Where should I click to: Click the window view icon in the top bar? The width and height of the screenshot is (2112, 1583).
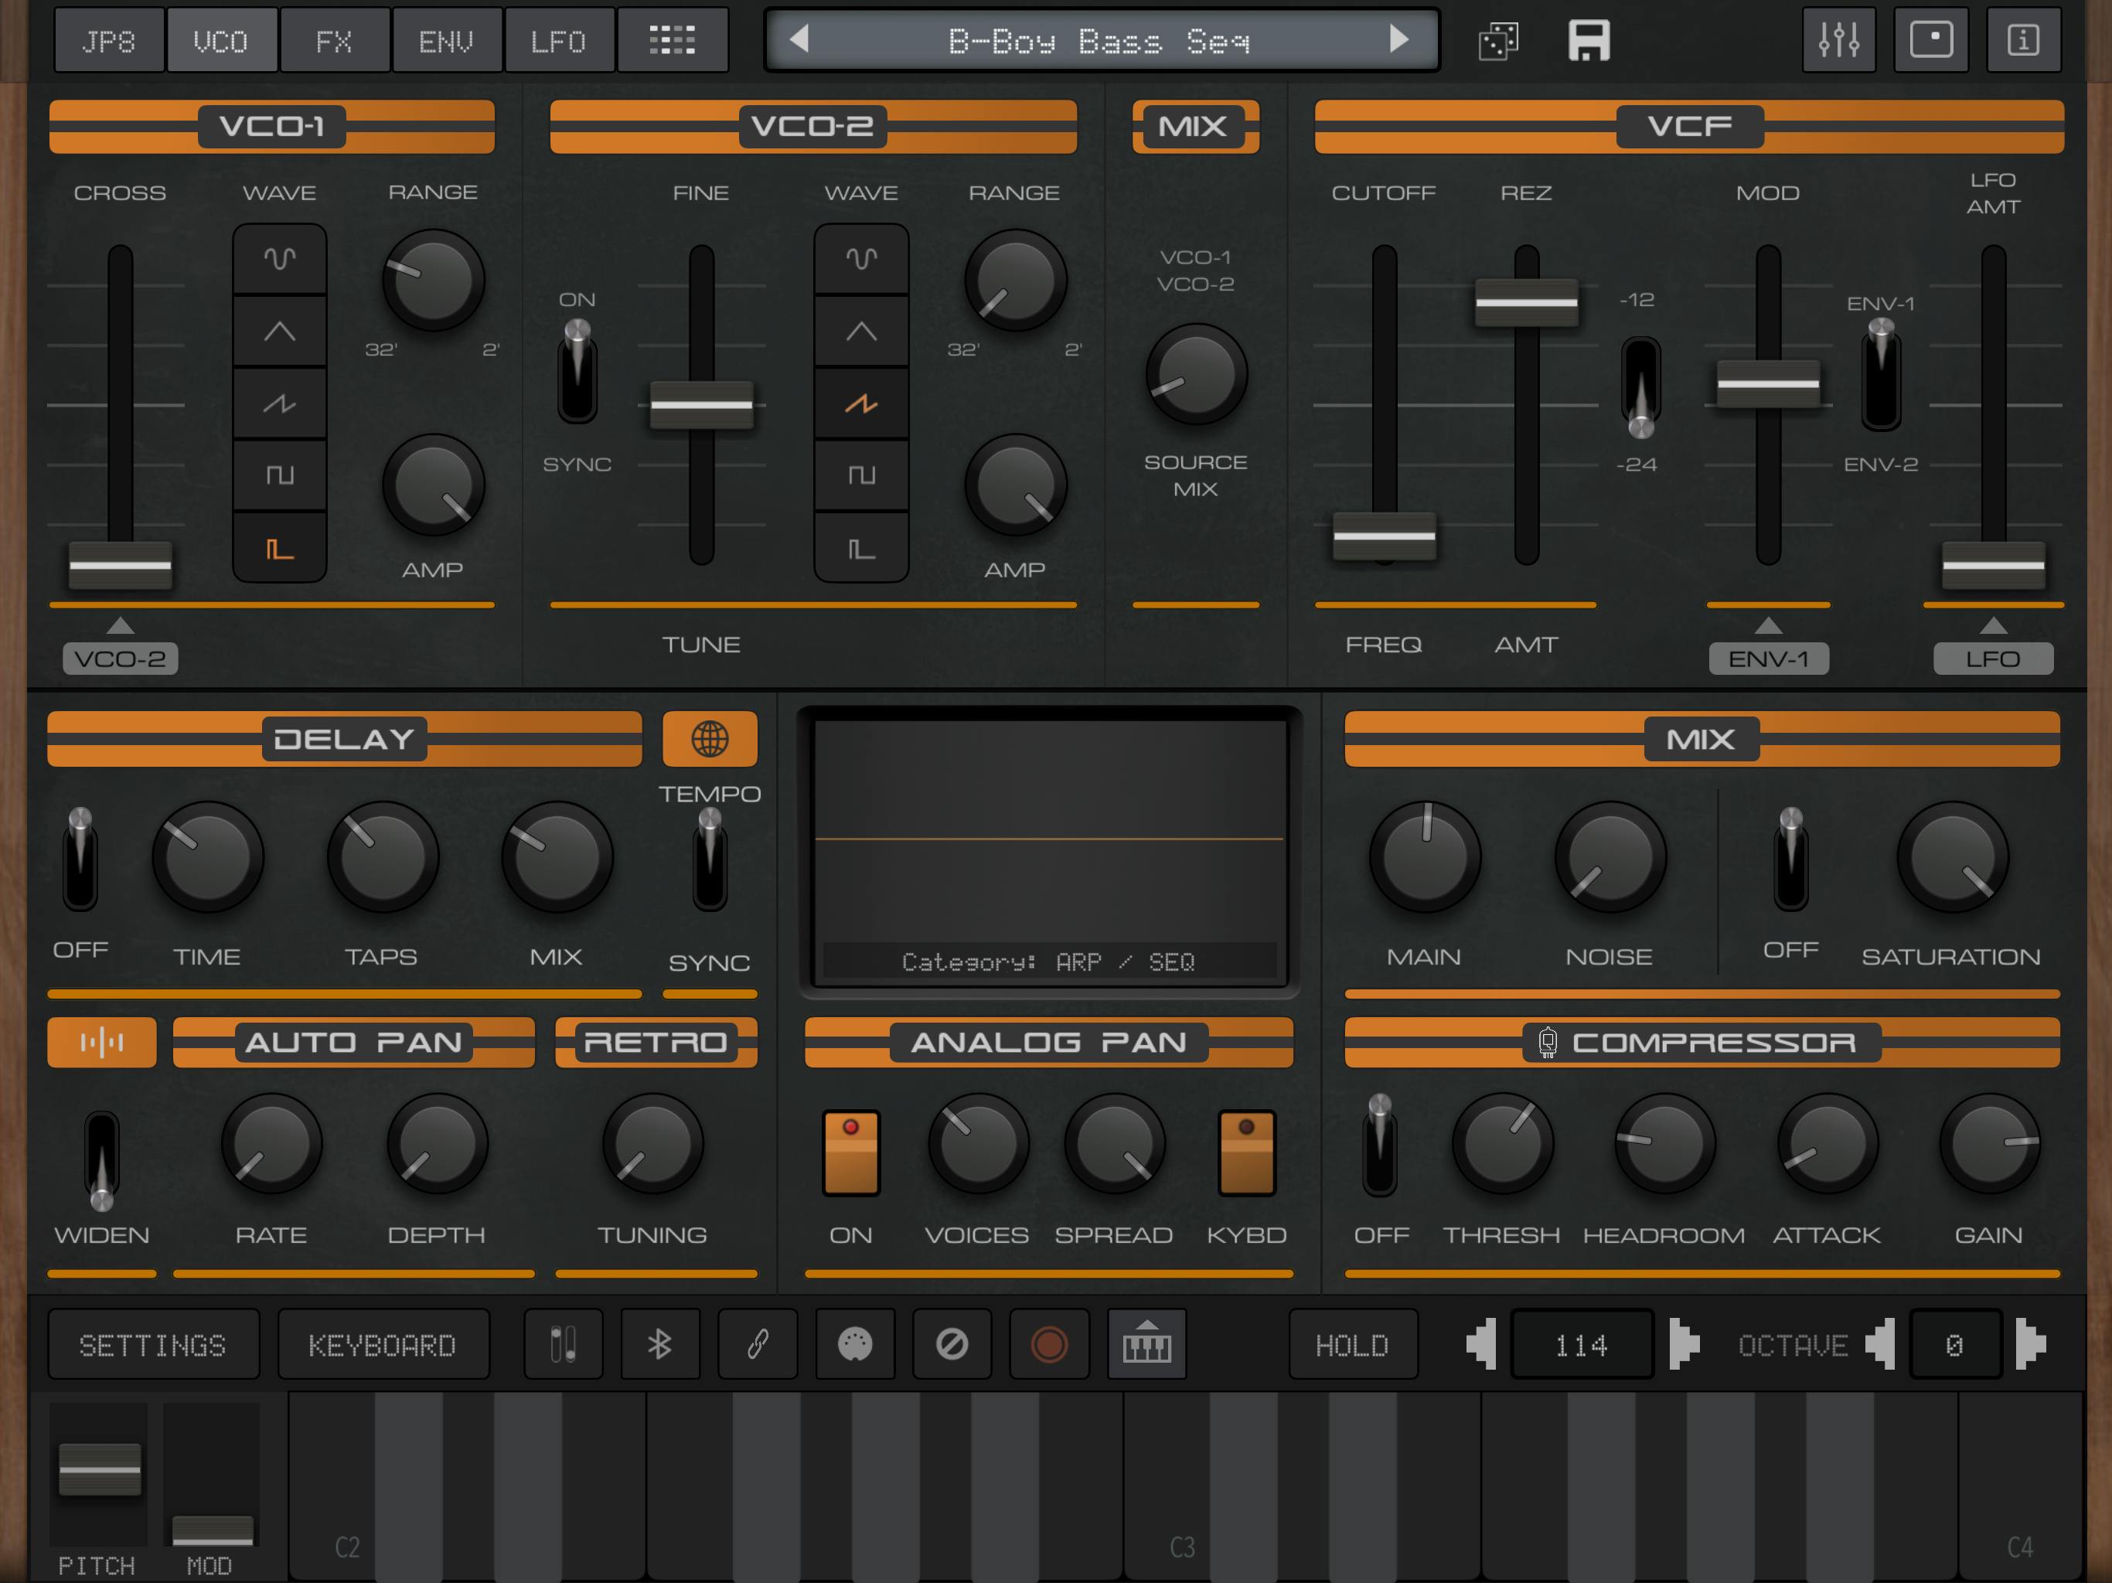[1930, 40]
